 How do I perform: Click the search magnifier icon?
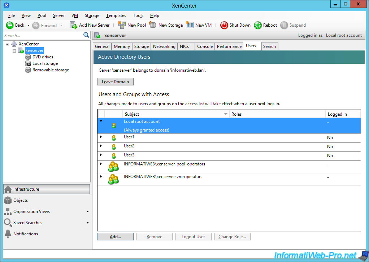point(86,35)
